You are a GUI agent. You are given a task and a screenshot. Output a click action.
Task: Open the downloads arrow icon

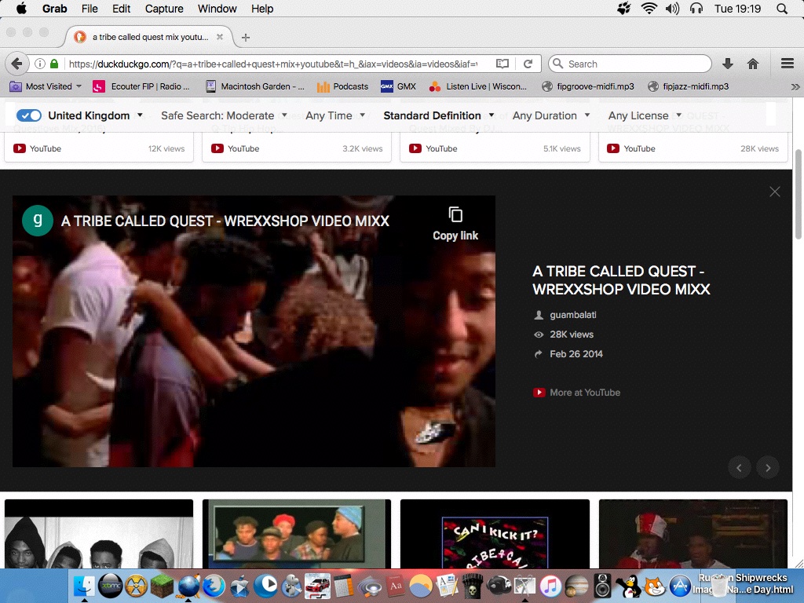(728, 64)
